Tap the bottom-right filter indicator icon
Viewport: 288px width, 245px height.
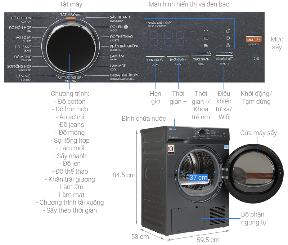(x=228, y=45)
